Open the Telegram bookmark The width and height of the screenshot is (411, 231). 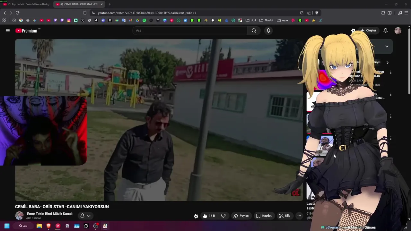(185, 20)
